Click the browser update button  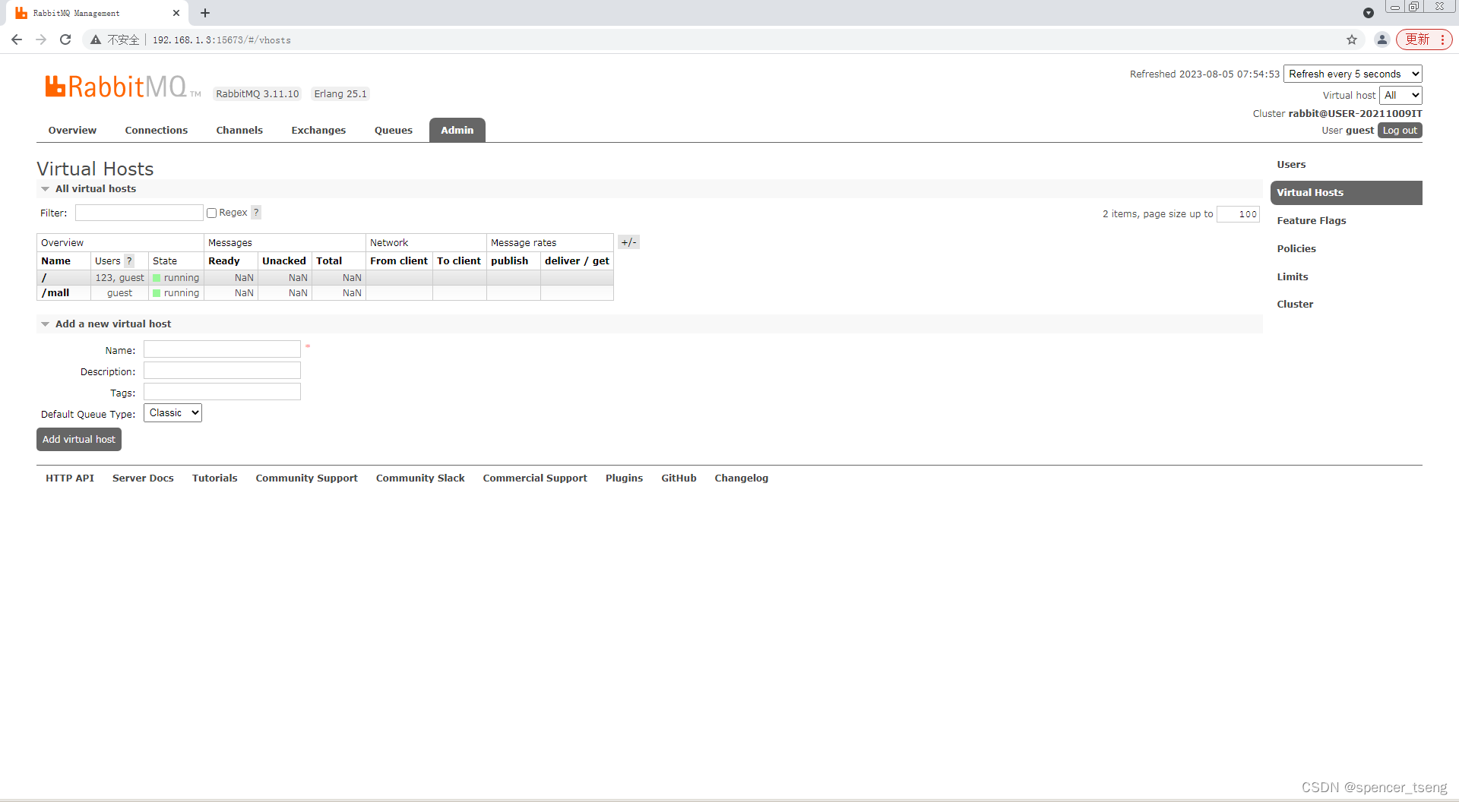point(1423,39)
